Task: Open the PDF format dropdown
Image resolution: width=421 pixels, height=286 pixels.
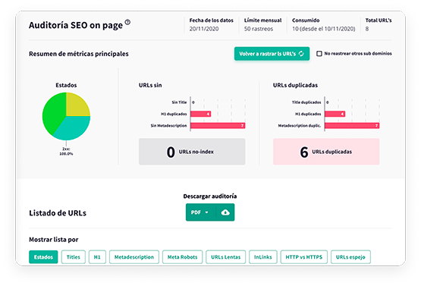Action: point(200,212)
